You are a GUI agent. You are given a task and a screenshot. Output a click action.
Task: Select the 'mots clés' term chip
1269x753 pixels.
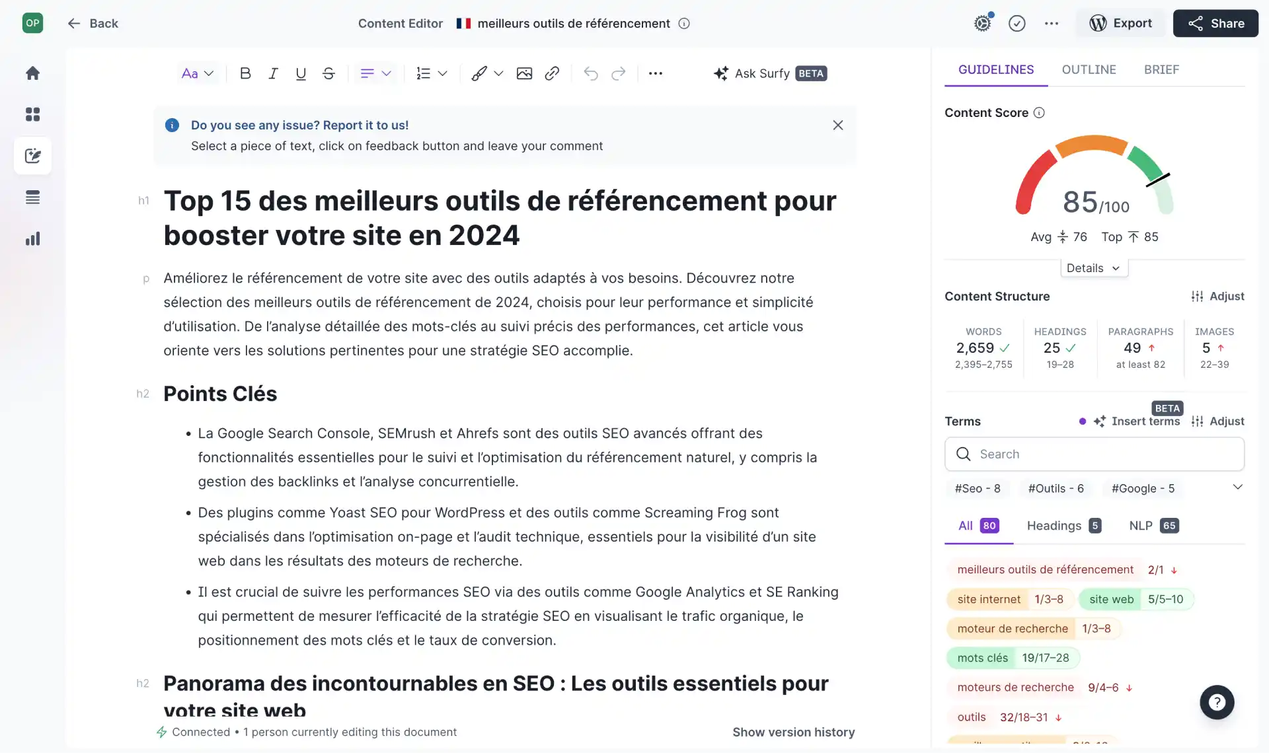(x=1013, y=658)
